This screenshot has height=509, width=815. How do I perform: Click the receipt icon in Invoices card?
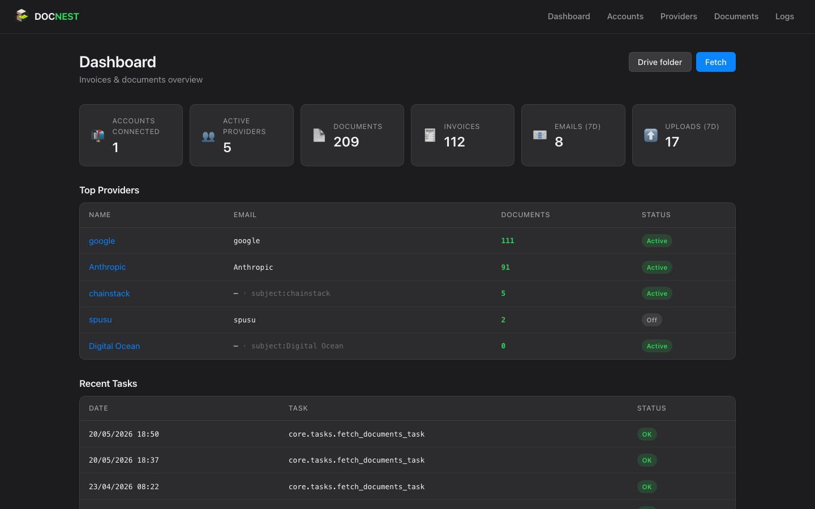(x=430, y=135)
